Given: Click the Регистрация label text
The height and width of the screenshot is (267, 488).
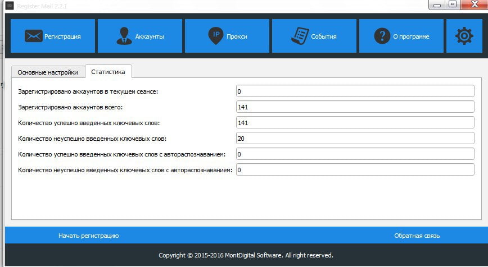Looking at the screenshot, I should [x=62, y=36].
